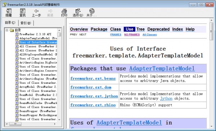Click the PREV text in navigation
Image resolution: width=216 pixels, height=131 pixels.
(x=73, y=35)
